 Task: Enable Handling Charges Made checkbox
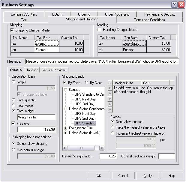point(100,30)
